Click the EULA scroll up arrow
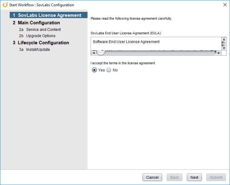This screenshot has width=230, height=185. pyautogui.click(x=224, y=40)
